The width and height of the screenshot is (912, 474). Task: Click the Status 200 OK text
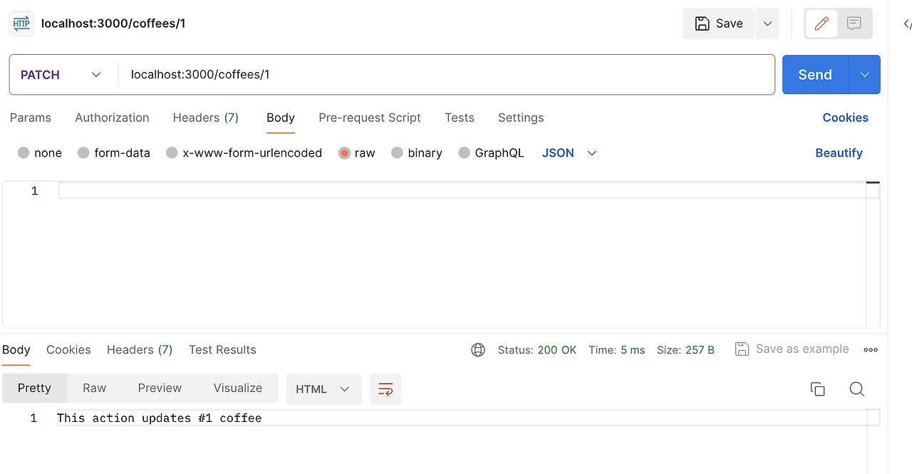coord(537,350)
